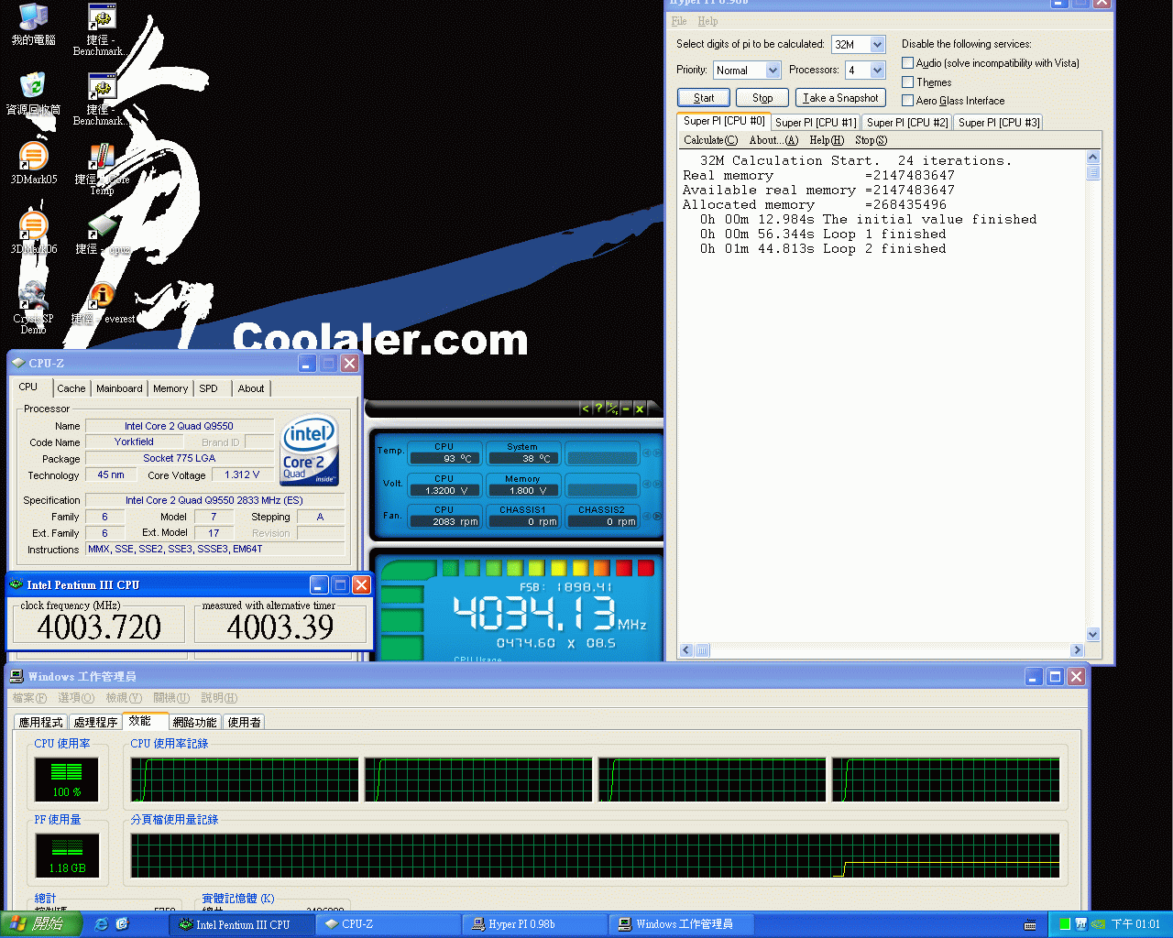1173x938 pixels.
Task: Switch to the Cache tab in CPU-Z
Action: 71,388
